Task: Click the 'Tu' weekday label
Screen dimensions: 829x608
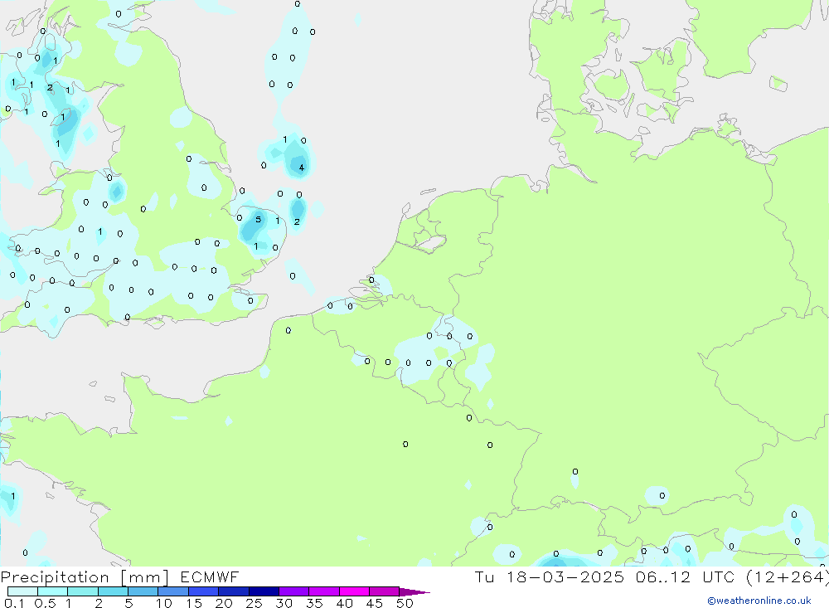Action: coord(484,576)
